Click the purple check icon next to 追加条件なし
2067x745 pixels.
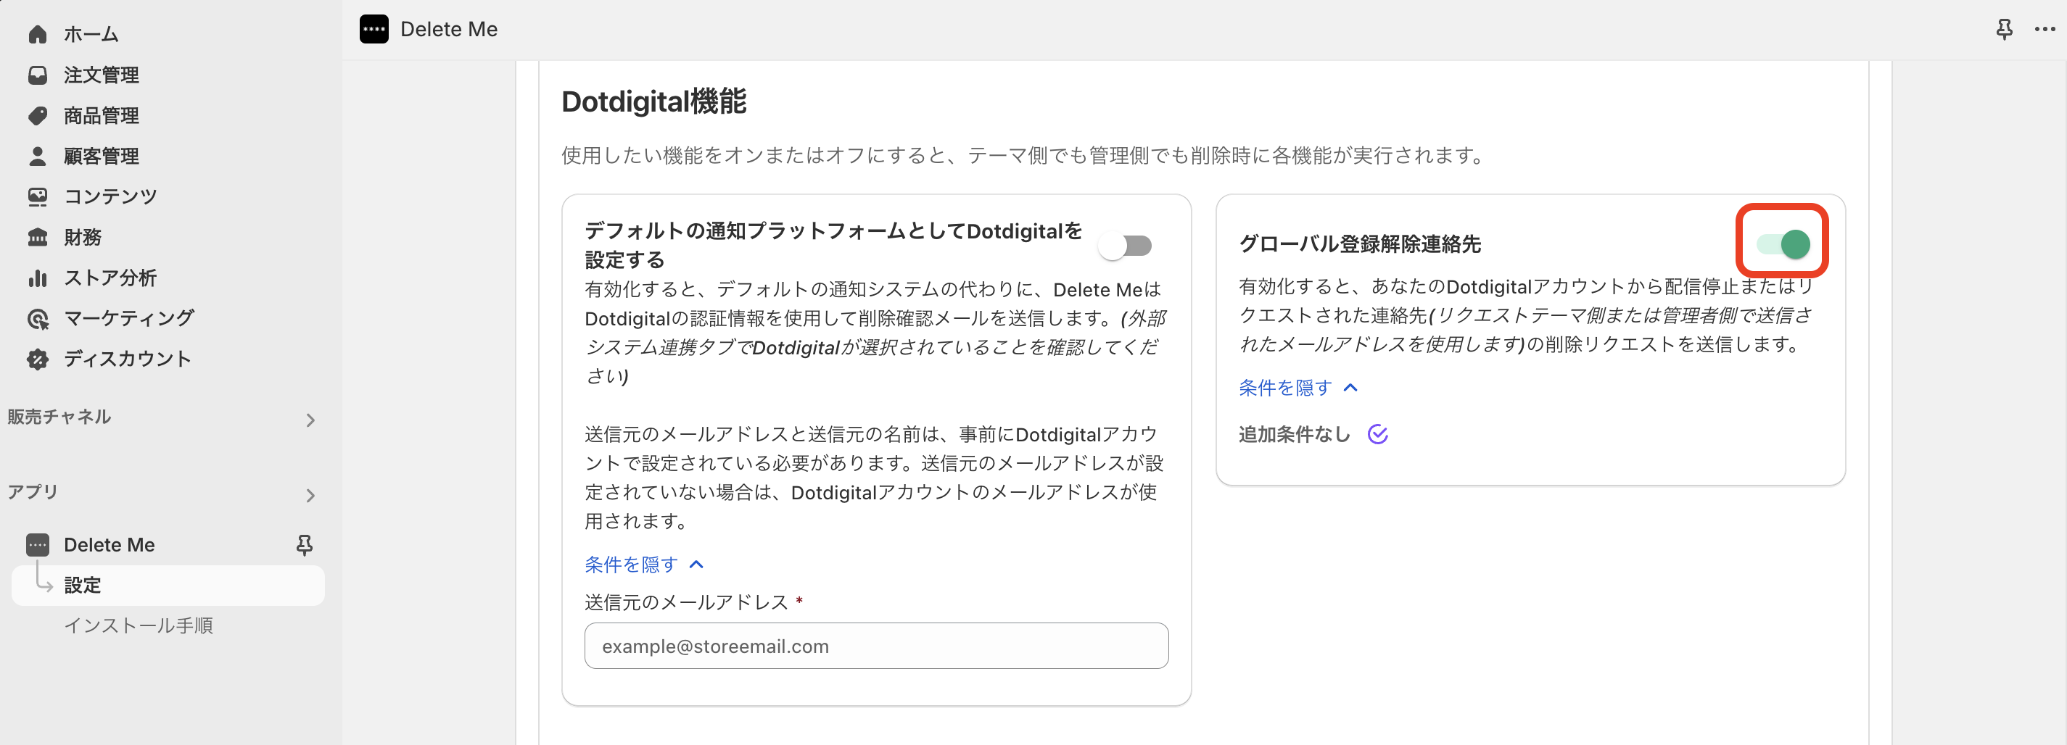(1377, 435)
